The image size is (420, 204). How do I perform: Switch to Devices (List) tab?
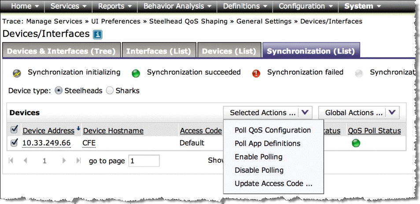(x=229, y=51)
